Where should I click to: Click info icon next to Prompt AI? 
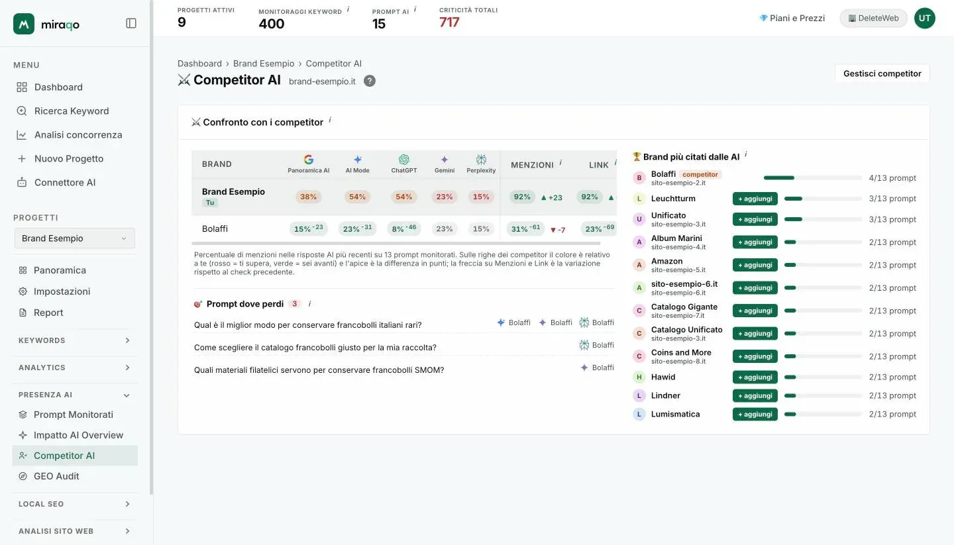415,10
